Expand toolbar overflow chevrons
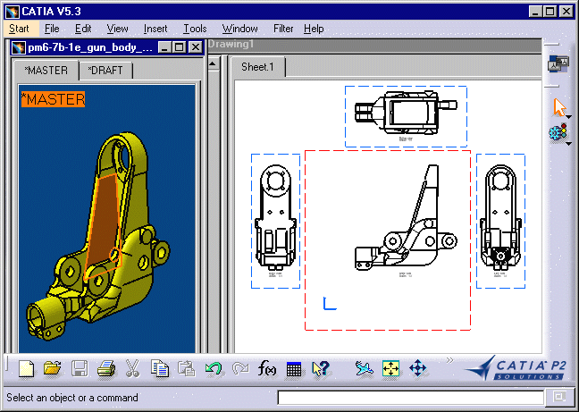 coord(449,360)
